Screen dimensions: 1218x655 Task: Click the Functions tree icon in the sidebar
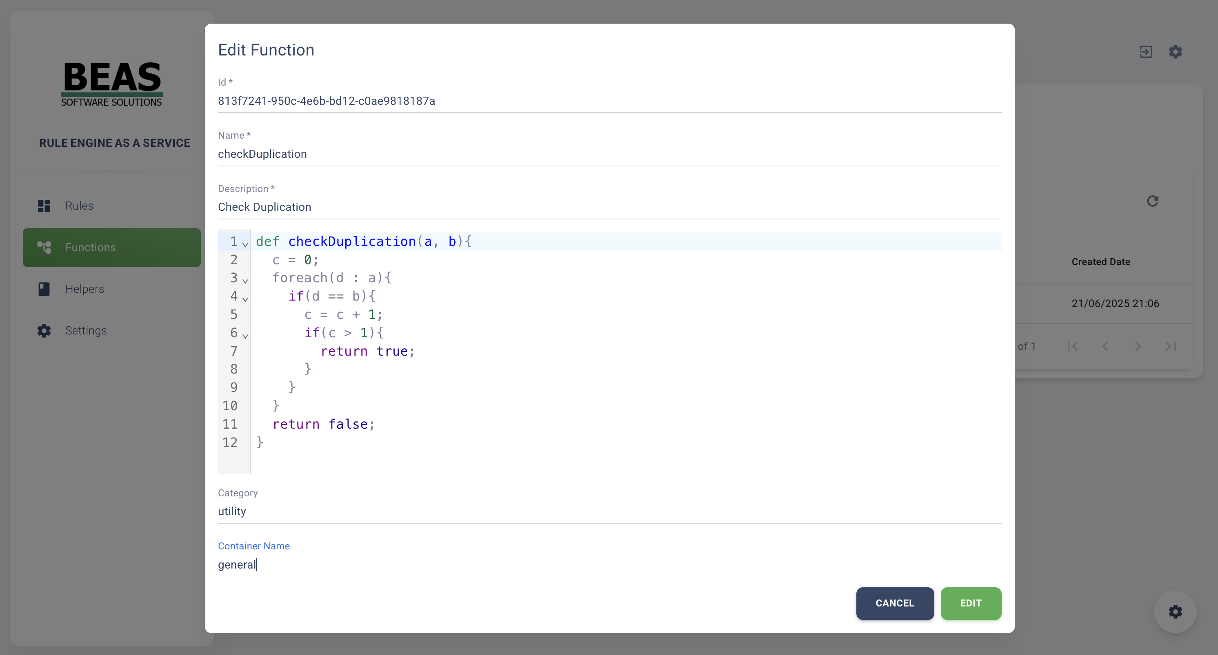(x=44, y=247)
